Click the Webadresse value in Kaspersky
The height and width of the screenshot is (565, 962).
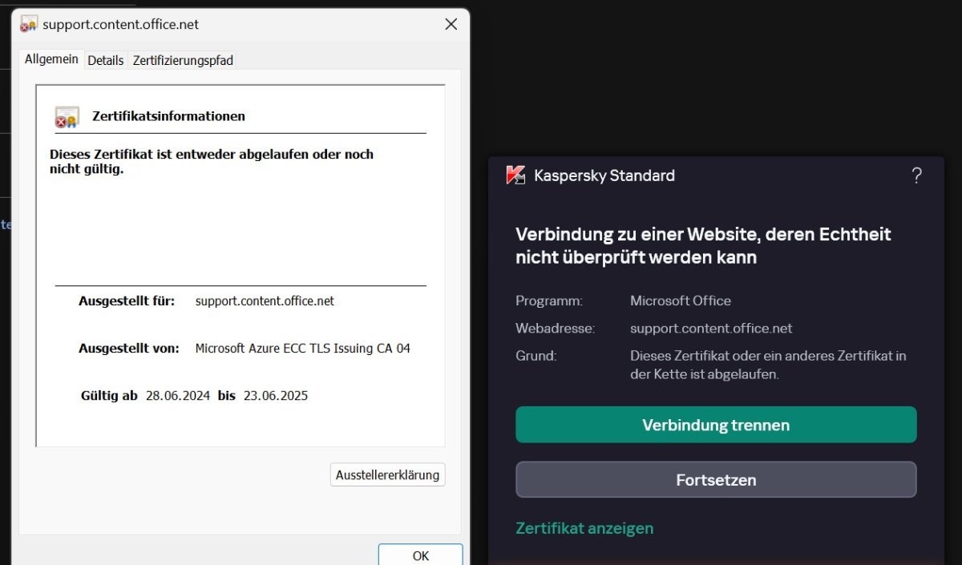[x=711, y=328]
